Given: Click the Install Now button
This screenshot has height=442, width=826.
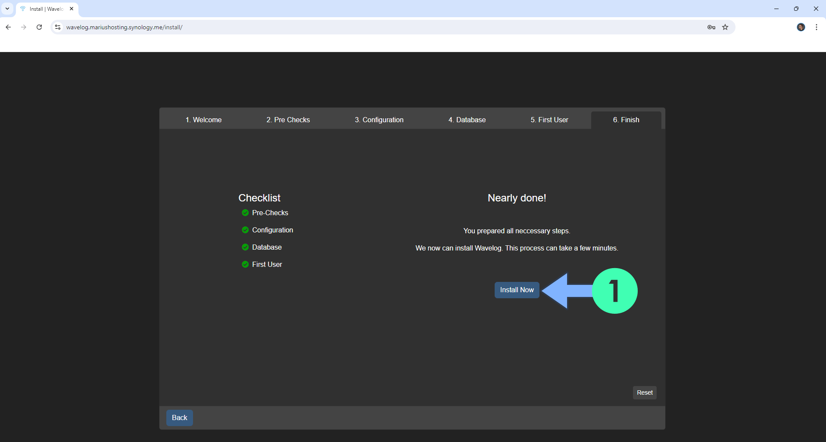Looking at the screenshot, I should (517, 290).
